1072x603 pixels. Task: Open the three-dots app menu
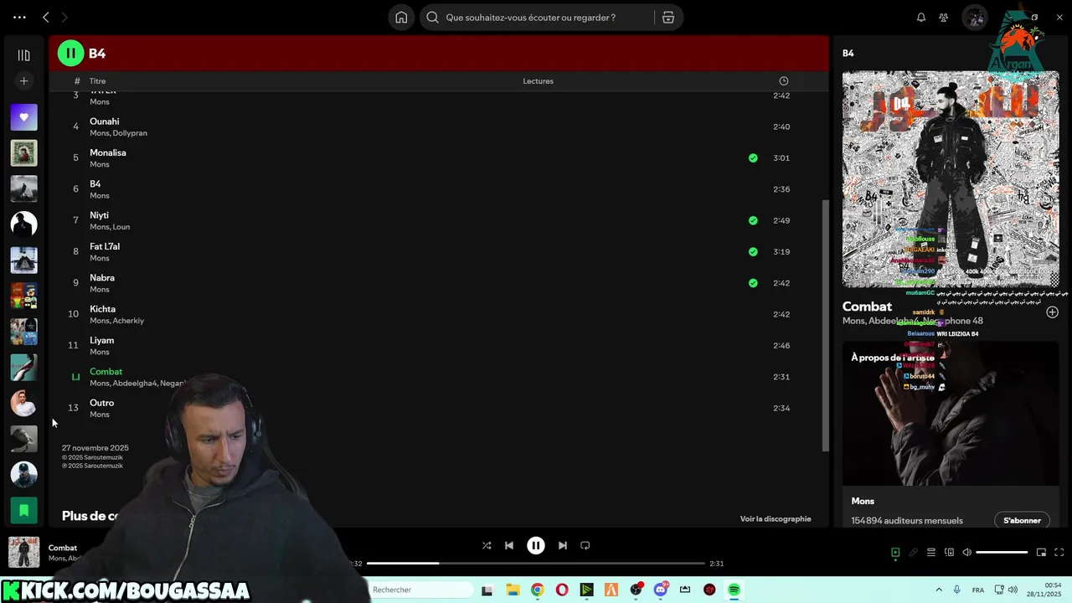19,18
